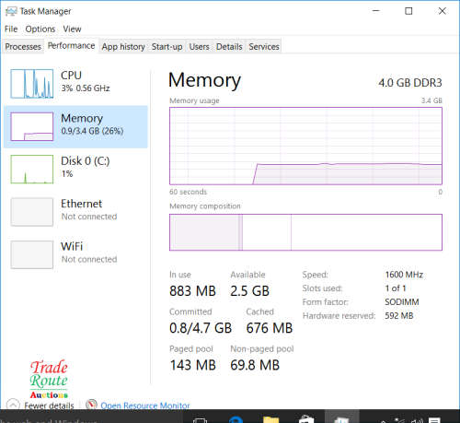This screenshot has height=423, width=460.
Task: Click the Memory composition bar
Action: tap(305, 232)
